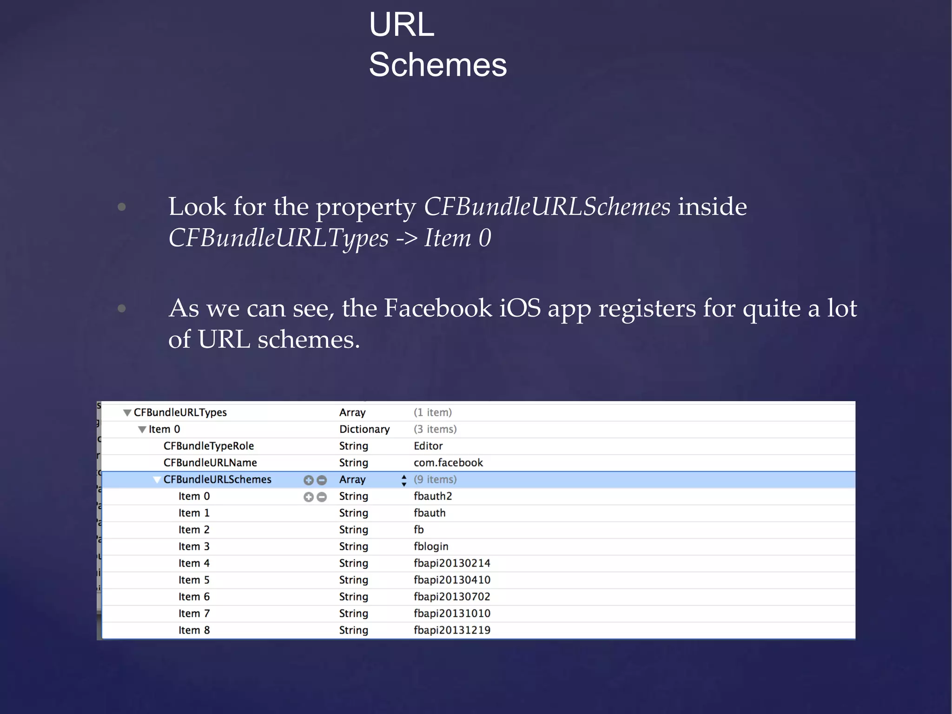Select Item 3 under CFBundleURLSchemes
The width and height of the screenshot is (952, 714).
tap(194, 546)
